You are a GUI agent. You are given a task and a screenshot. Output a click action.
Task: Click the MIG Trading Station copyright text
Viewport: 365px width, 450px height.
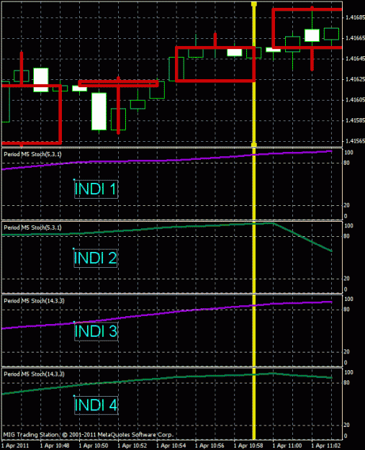(x=89, y=435)
